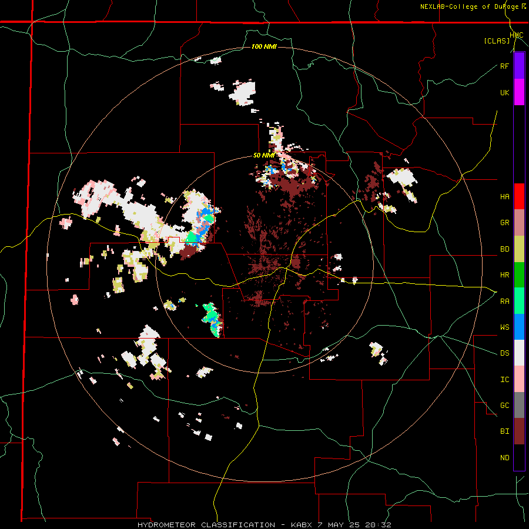Click the 50 NMI range ring label
This screenshot has width=529, height=529.
(264, 155)
